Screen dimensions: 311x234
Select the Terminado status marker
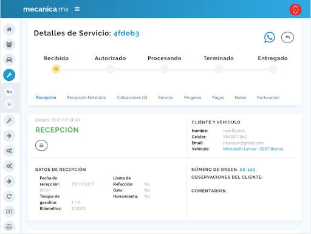point(219,69)
